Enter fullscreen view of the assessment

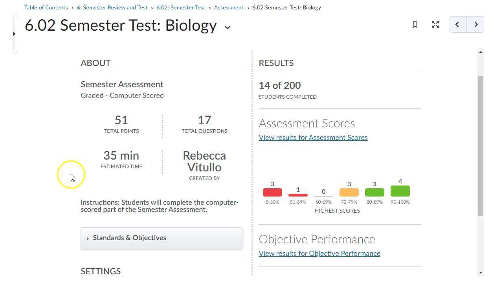(x=435, y=24)
